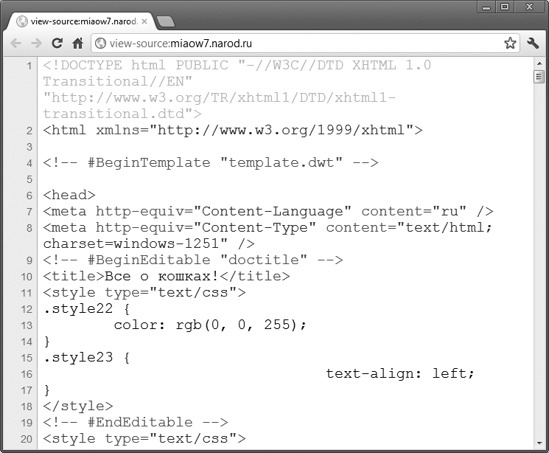
Task: Close the view-source:miaow7.narod tab
Action: click(x=144, y=21)
